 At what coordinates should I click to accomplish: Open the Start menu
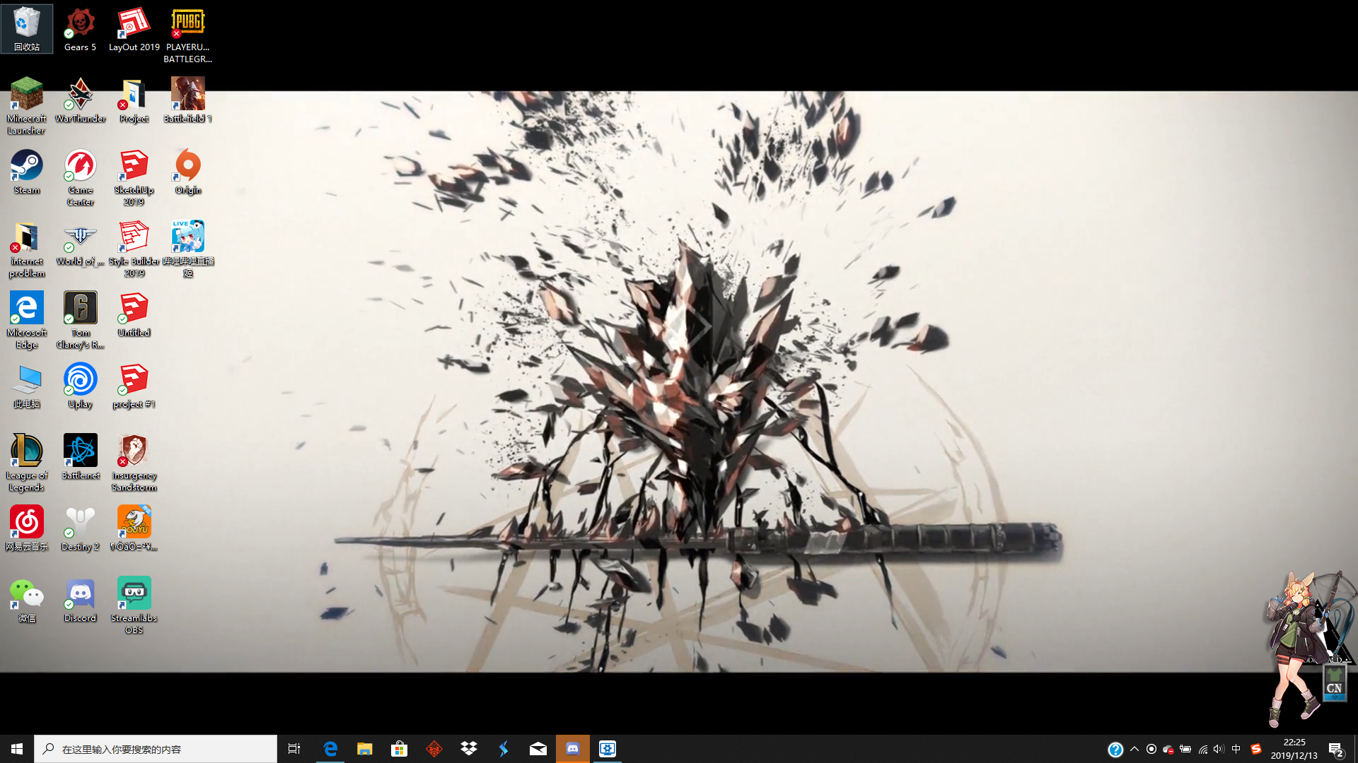15,748
